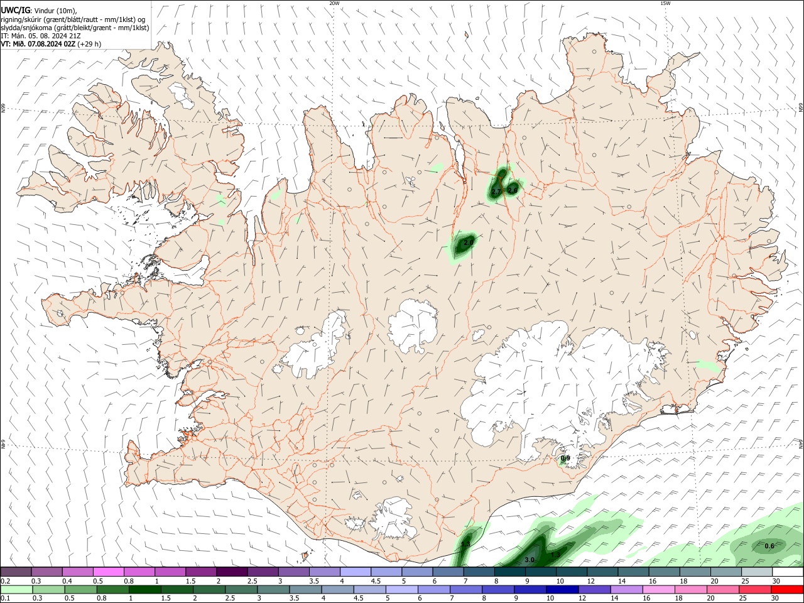Click the dark purple swatch between 0.2 and 0.3
The image size is (804, 603).
coord(16,572)
